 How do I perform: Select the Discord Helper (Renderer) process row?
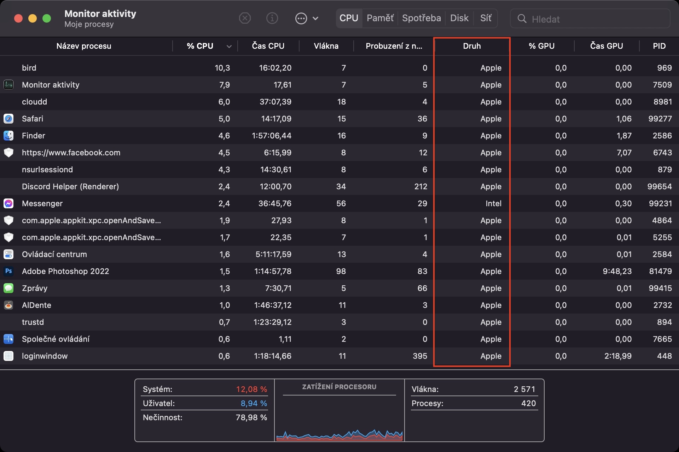click(70, 186)
